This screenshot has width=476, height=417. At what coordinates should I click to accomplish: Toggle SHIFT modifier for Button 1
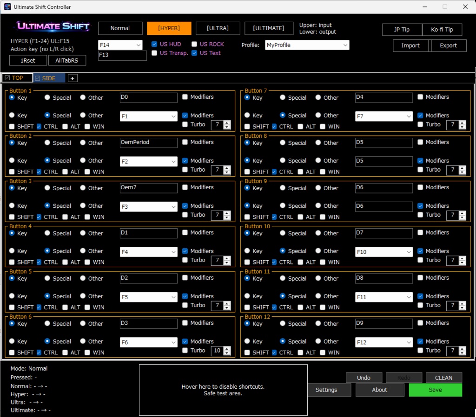[x=12, y=126]
